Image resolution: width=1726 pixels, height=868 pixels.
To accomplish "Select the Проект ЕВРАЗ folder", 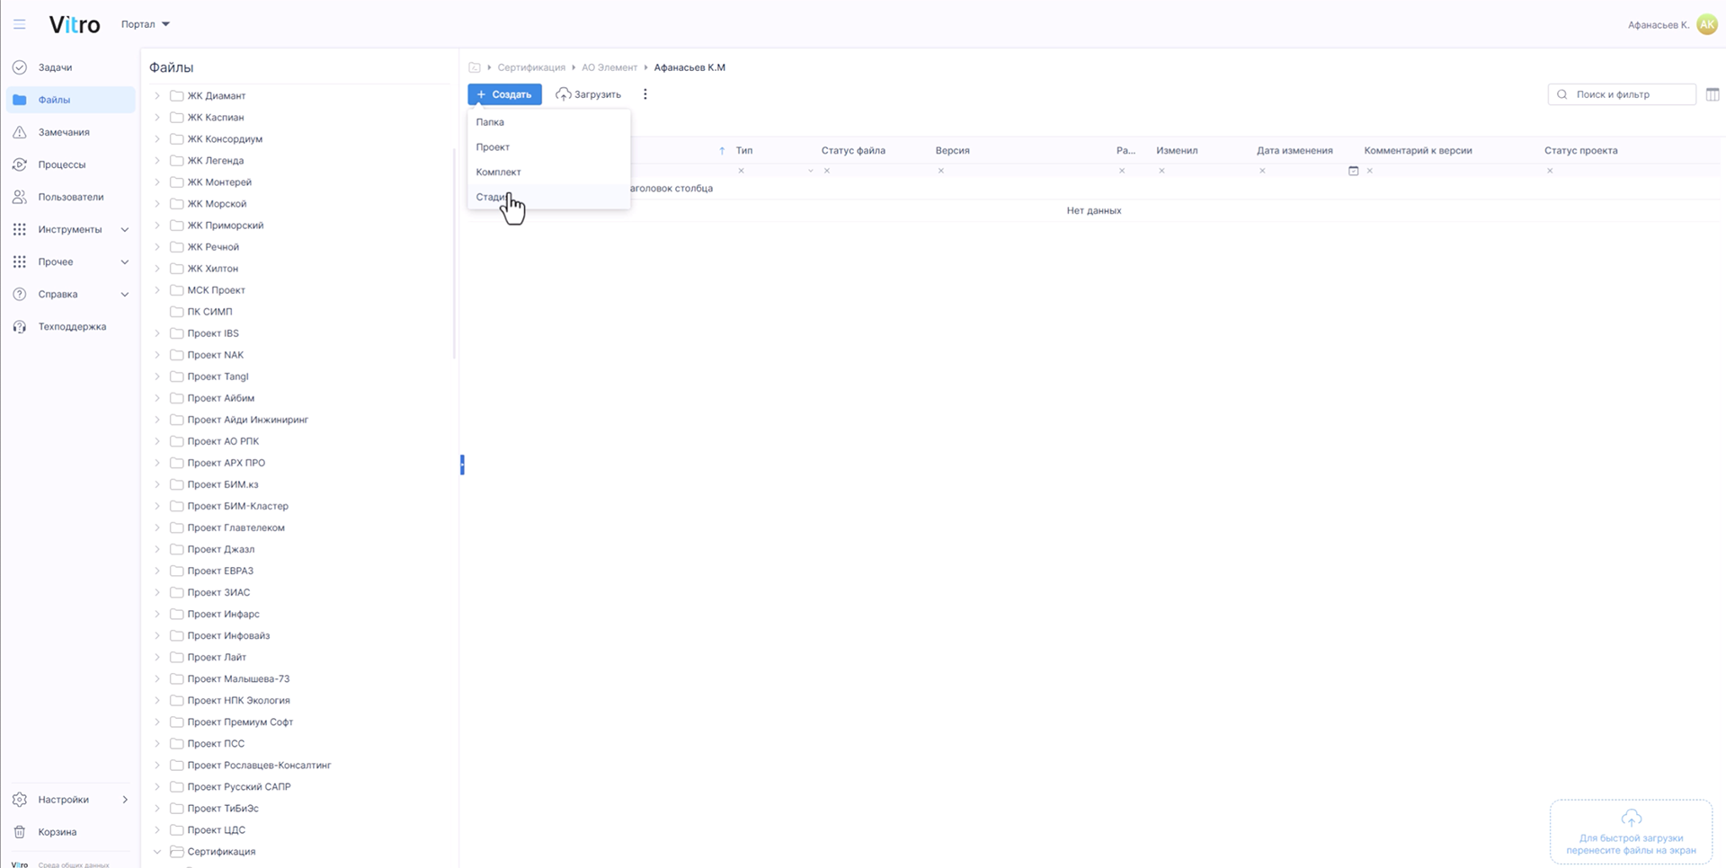I will click(220, 571).
